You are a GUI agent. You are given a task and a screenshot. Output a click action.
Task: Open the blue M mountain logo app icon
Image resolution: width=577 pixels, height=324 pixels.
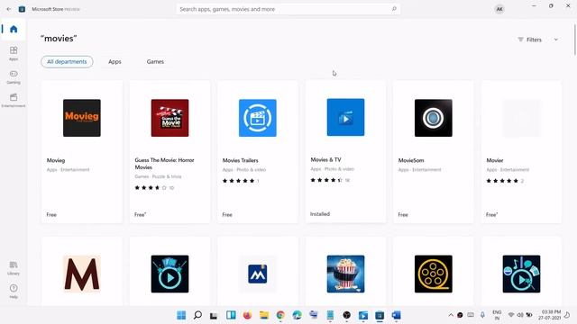click(x=258, y=274)
